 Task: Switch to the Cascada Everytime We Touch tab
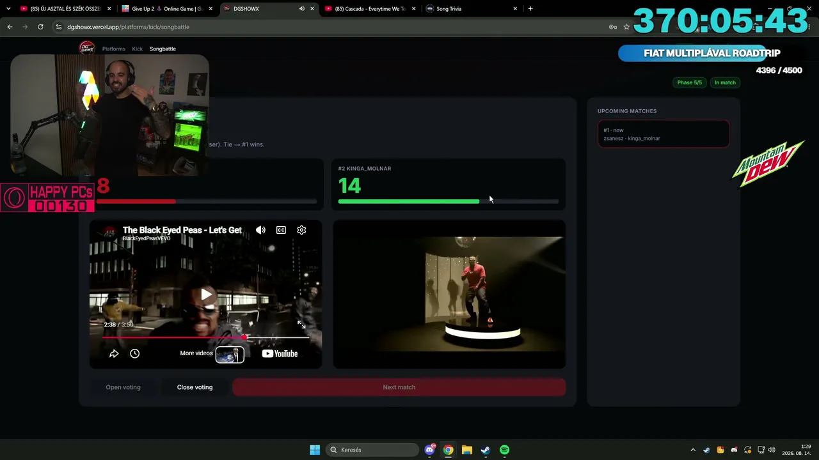click(370, 9)
